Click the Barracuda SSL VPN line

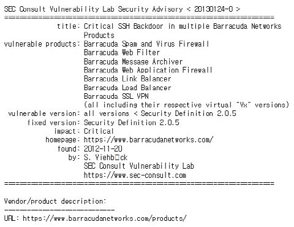pyautogui.click(x=116, y=96)
